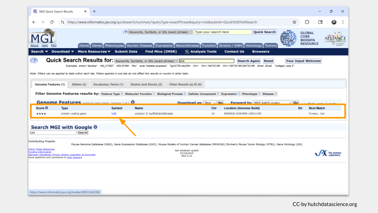Open browser extensions puzzle icon

click(x=307, y=22)
